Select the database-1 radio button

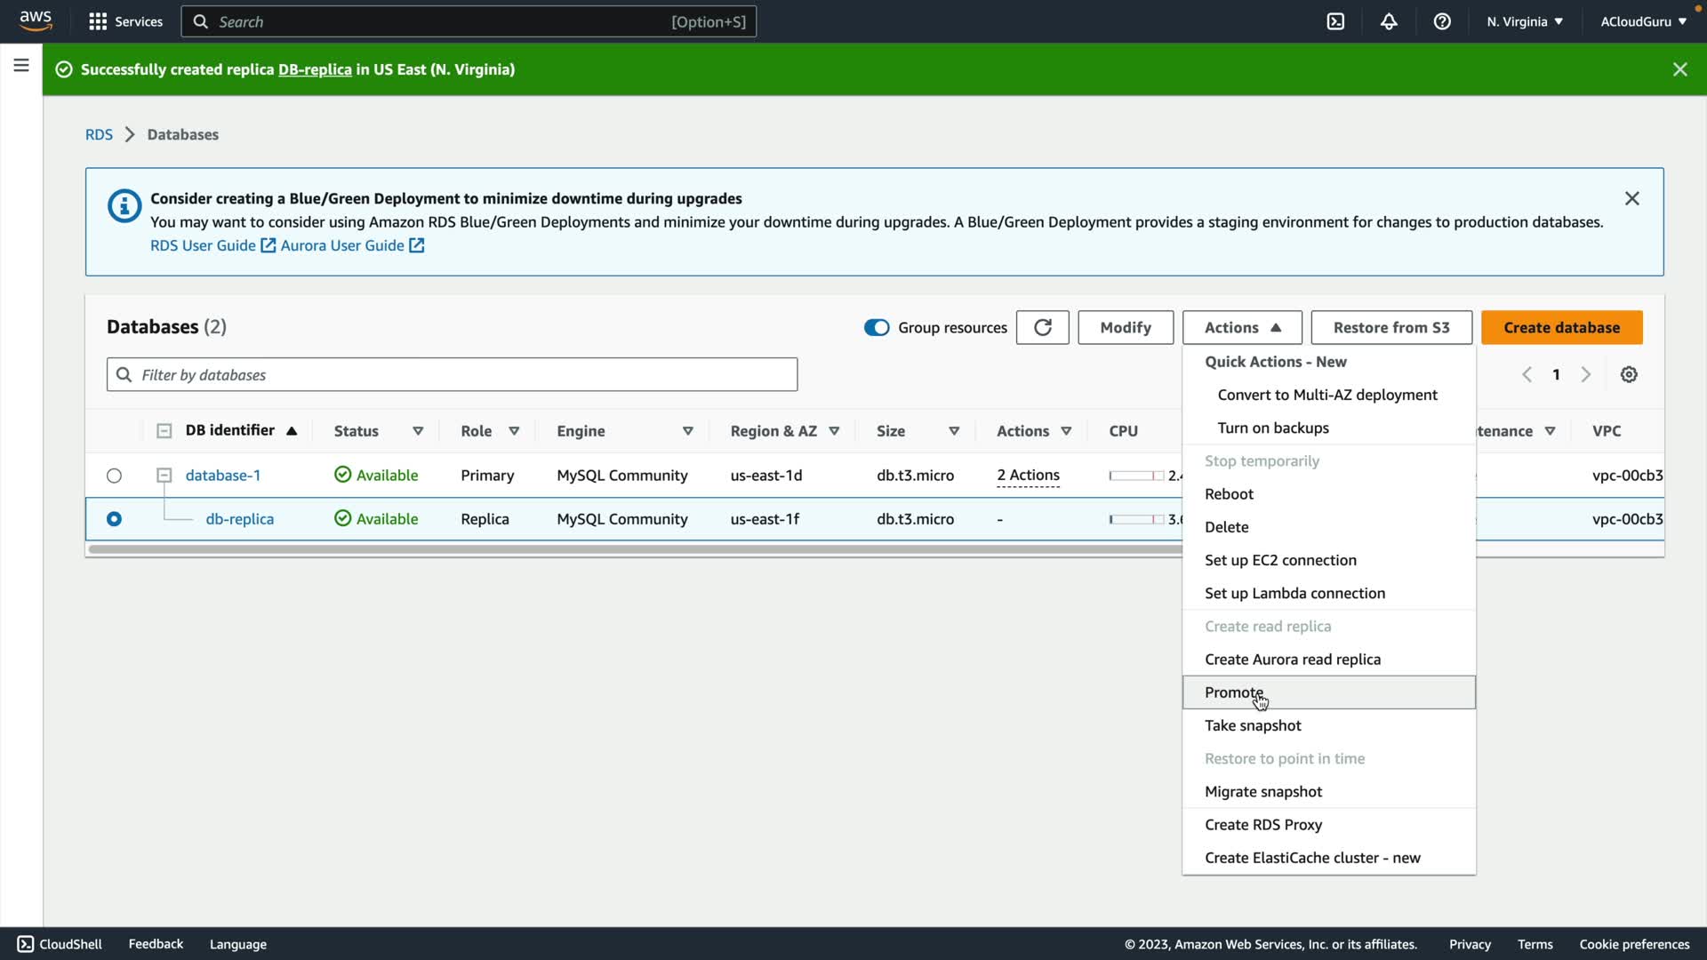114,476
